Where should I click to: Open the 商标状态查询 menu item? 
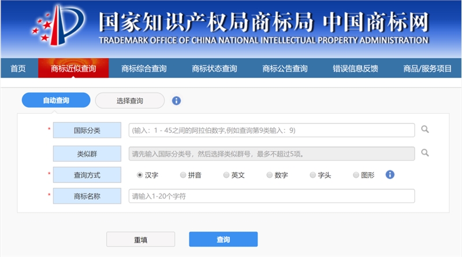pyautogui.click(x=214, y=69)
